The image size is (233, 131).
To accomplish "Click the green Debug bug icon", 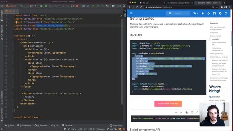I will [x=46, y=6].
